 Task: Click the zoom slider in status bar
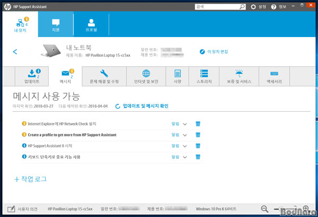tap(285, 209)
